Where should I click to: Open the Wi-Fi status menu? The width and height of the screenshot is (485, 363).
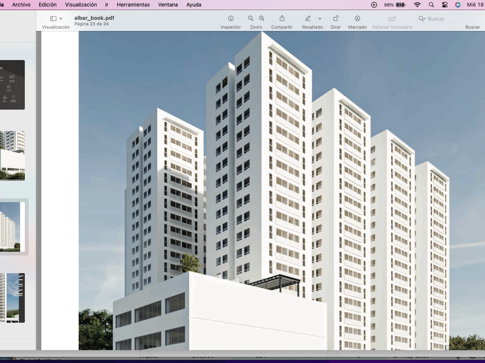[417, 5]
